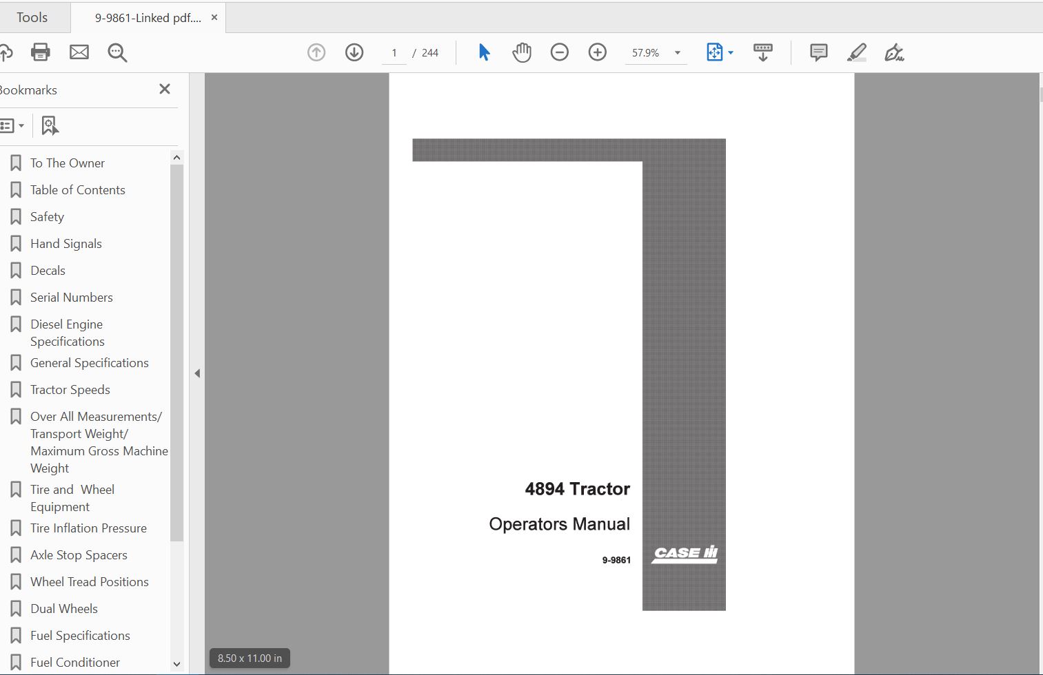This screenshot has height=675, width=1043.
Task: Click the Case IH logo on cover
Action: 685,554
